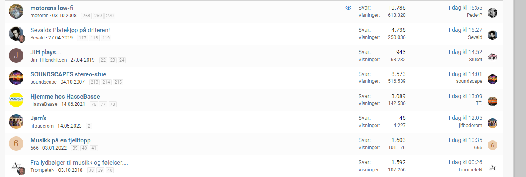Open soundscape's thread starter avatar
The image size is (526, 177).
pos(16,78)
